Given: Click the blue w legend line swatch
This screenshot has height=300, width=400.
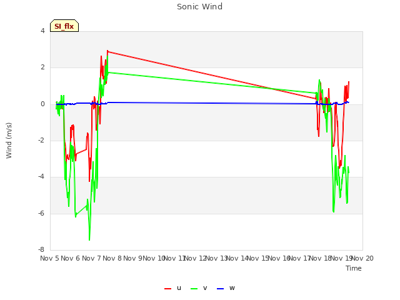Looking at the screenshot, I should [x=220, y=289].
